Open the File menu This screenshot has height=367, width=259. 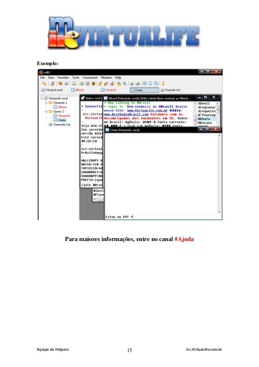42,78
